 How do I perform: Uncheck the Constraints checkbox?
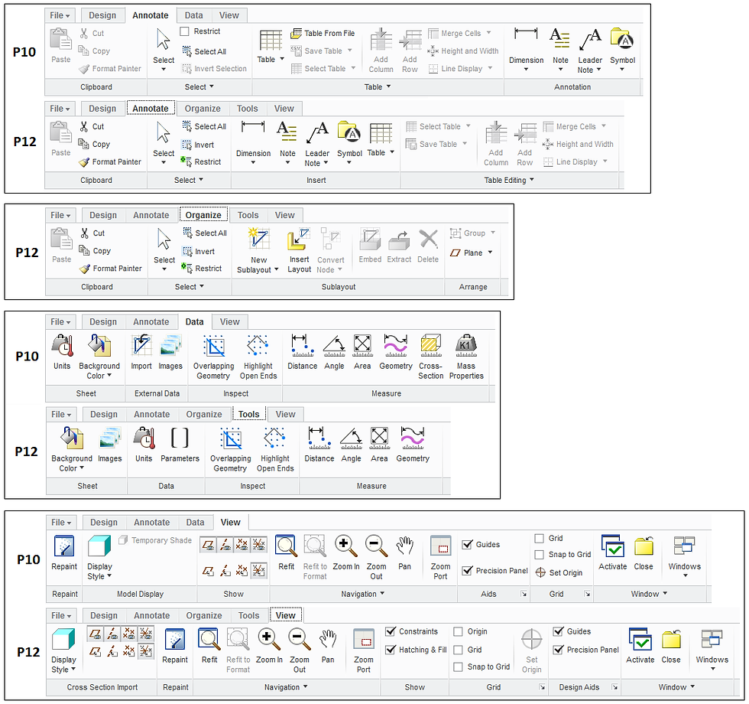(x=391, y=631)
